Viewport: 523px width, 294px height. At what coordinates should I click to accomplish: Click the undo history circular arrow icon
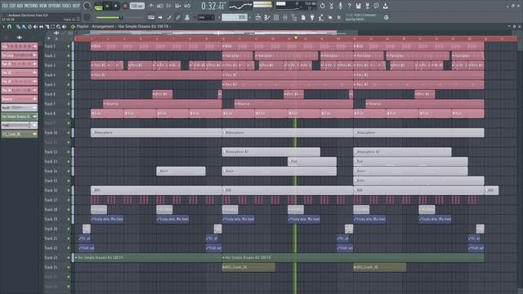pyautogui.click(x=322, y=6)
